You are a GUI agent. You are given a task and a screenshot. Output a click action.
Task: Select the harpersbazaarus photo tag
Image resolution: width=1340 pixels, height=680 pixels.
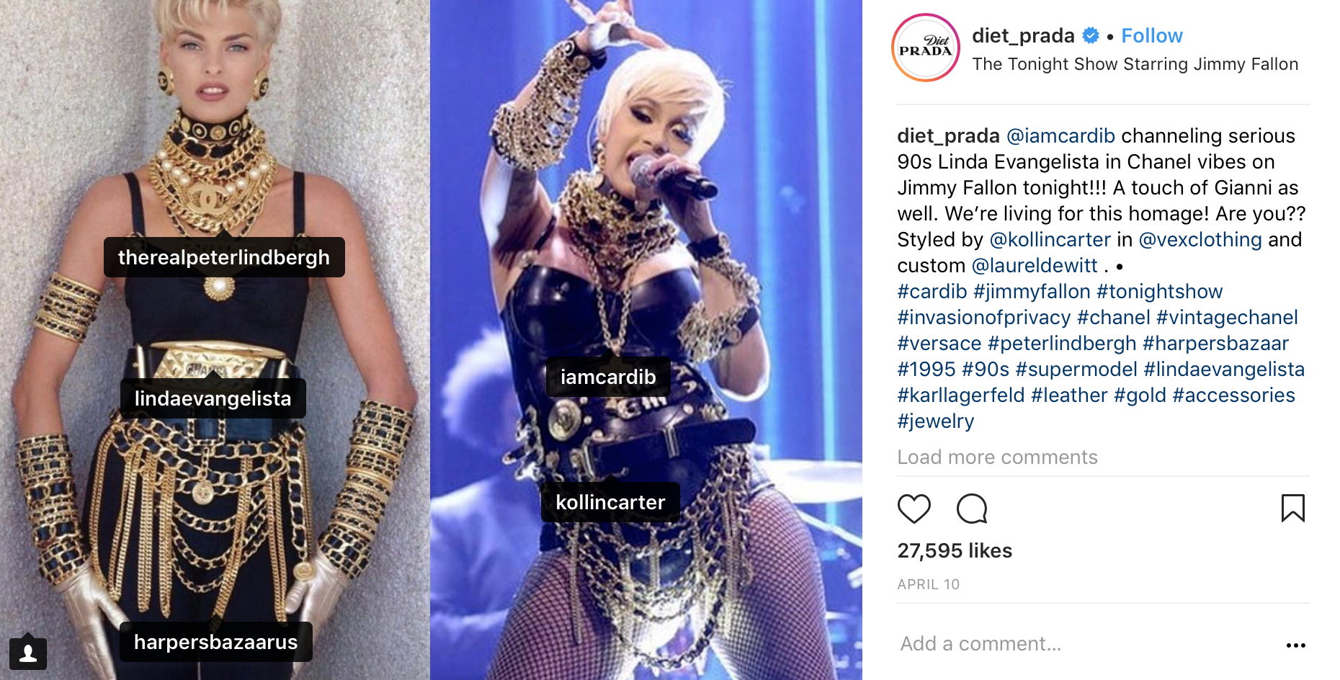[216, 642]
